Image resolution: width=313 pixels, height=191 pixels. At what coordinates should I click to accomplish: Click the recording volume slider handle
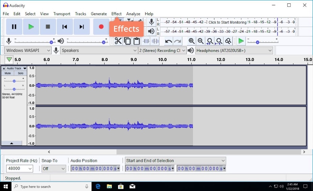[51, 42]
